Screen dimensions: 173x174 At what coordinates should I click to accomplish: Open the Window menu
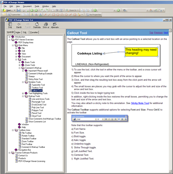(45, 6)
